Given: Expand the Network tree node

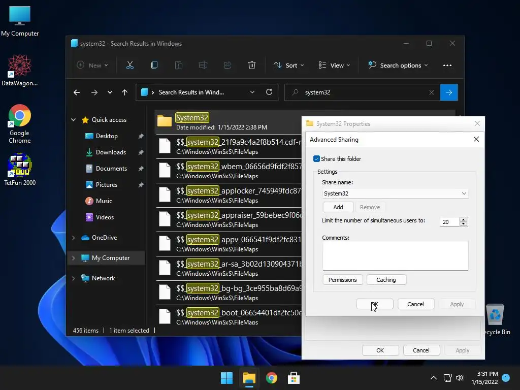Looking at the screenshot, I should click(x=74, y=278).
